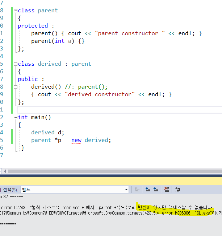The width and height of the screenshot is (222, 236).
Task: Click 'main()' function name
Action: click(x=41, y=117)
